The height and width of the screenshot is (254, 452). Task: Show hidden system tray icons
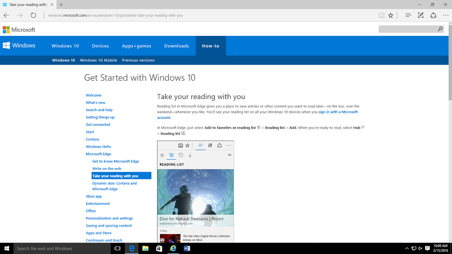(x=407, y=249)
